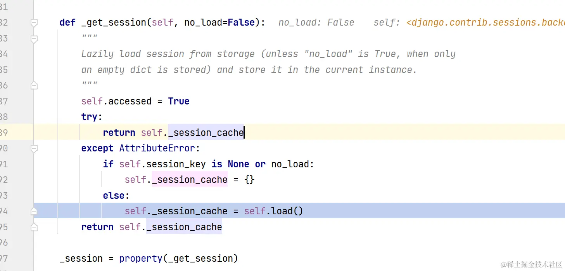The width and height of the screenshot is (565, 271).
Task: Set a breakpoint in gutter beside return self._session_cache line
Action: [16, 132]
